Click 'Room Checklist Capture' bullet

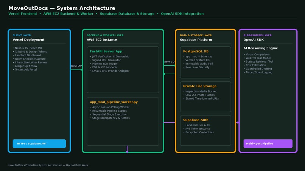point(30,59)
